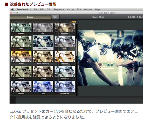150x124 pixels.
Task: Collapse Looks drawer with the arrow
Action: (57, 34)
